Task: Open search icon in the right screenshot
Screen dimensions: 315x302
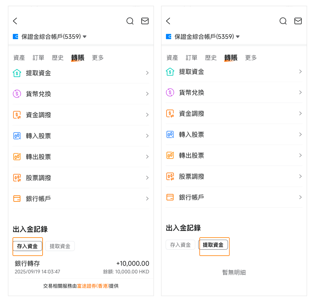Action: point(283,21)
